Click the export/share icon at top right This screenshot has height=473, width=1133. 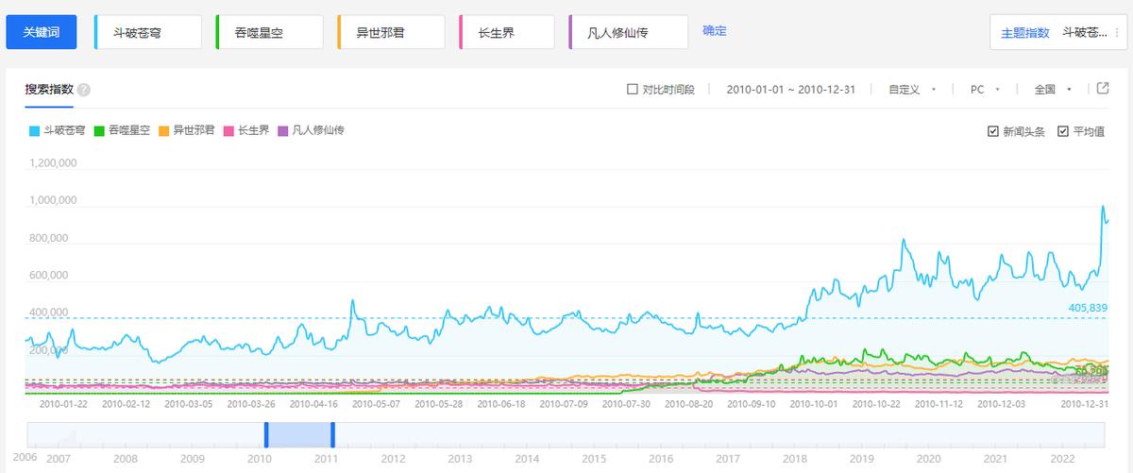coord(1103,89)
